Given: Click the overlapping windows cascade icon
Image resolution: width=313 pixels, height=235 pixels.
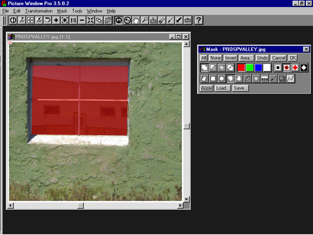Looking at the screenshot, I should (99, 20).
